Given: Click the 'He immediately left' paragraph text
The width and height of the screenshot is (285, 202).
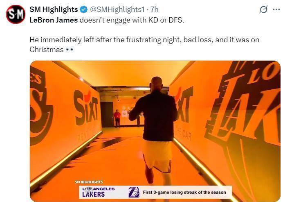Looking at the screenshot, I should pos(144,45).
